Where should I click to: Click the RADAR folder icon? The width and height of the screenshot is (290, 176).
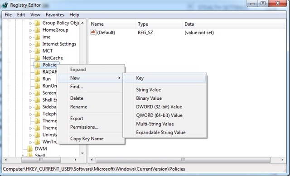pos(37,72)
